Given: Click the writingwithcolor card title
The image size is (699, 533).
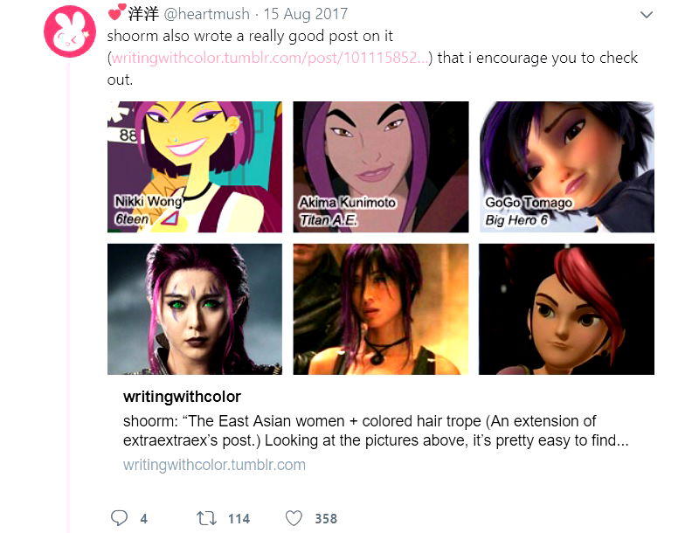Looking at the screenshot, I should [x=182, y=396].
